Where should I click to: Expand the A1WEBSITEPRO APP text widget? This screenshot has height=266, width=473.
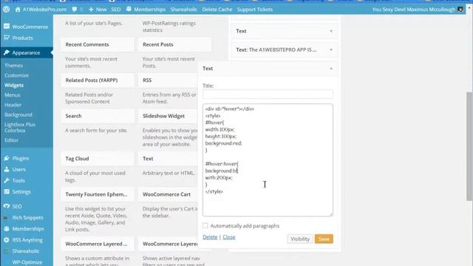(x=331, y=50)
